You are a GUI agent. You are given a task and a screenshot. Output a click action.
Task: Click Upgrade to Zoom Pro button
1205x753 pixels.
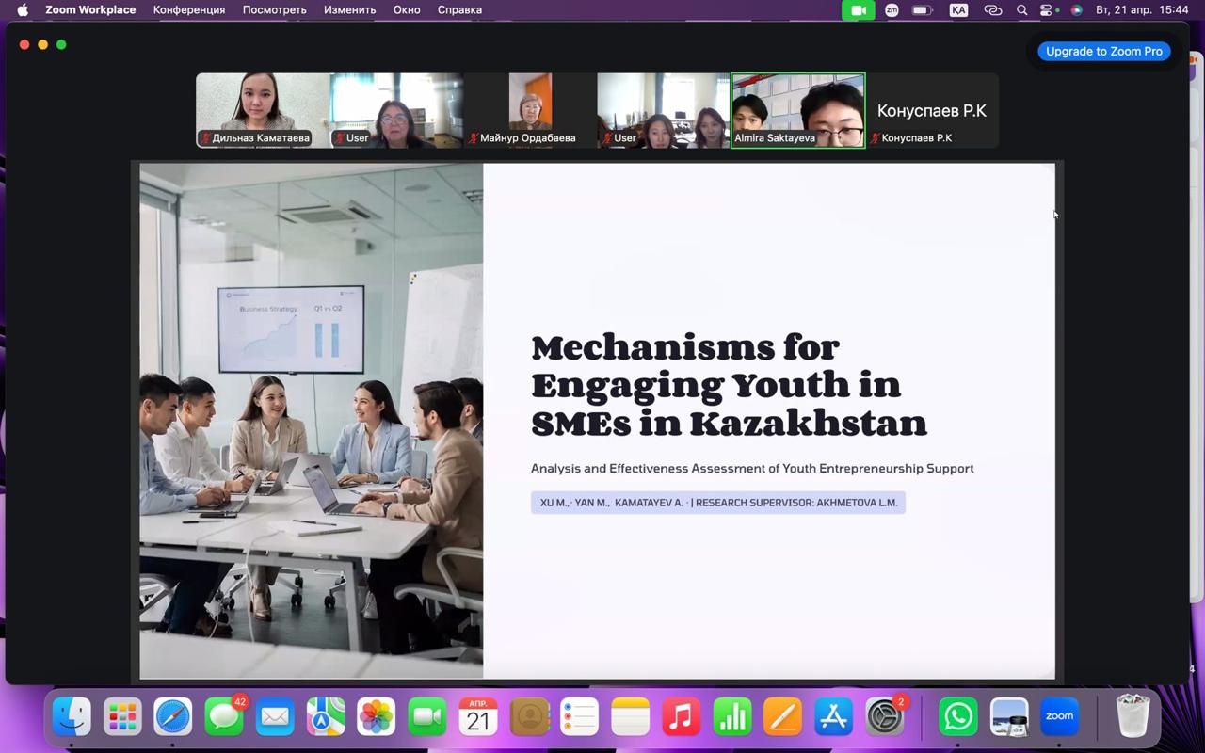point(1103,51)
